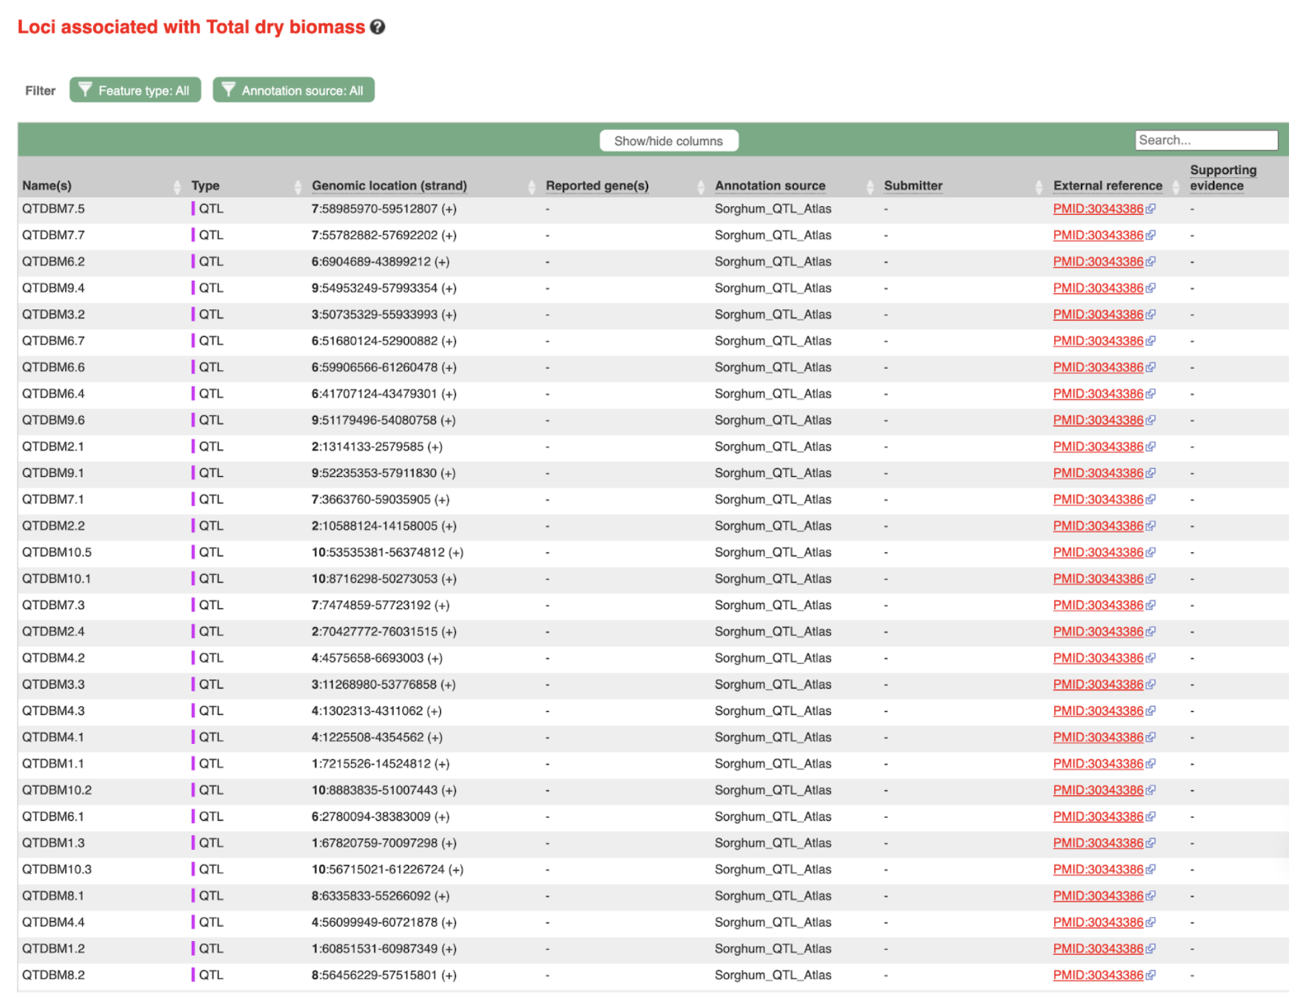Click external link icon in QTDBM3.3 row

coord(1151,684)
